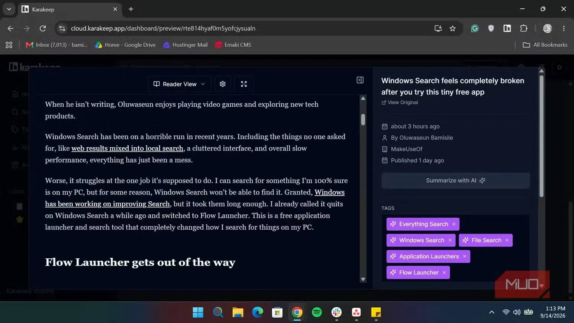The width and height of the screenshot is (574, 323).
Task: Open the Gmail Inbox bookmark
Action: [56, 45]
